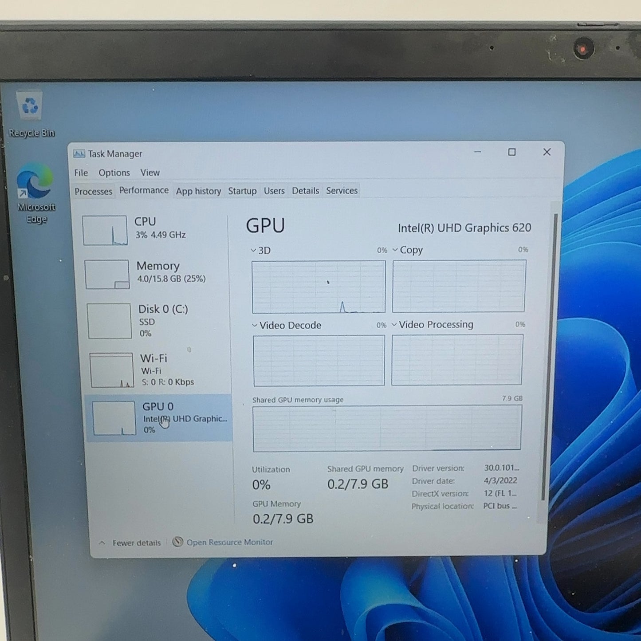
Task: Close the Task Manager window
Action: (547, 152)
